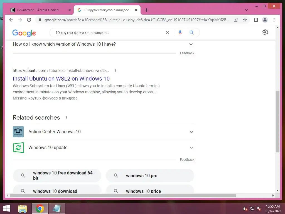Open the notepad app in the taskbar
285x214 pixels.
point(57,208)
